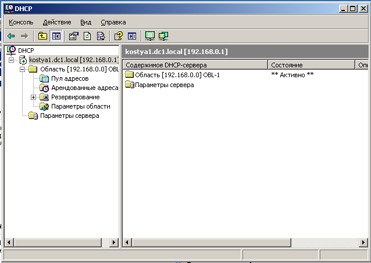The height and width of the screenshot is (263, 371).
Task: Open Help via question mark icon
Action: coord(118,36)
